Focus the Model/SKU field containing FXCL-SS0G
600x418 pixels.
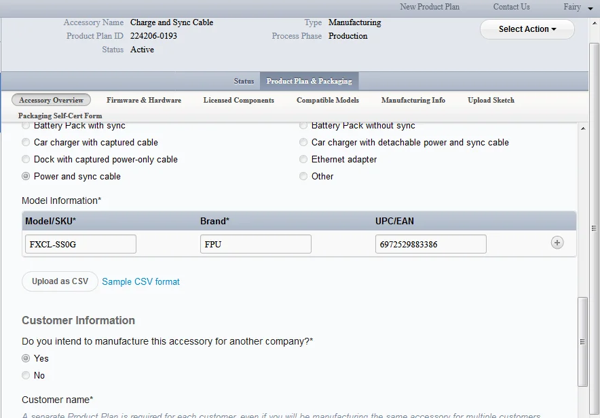coord(81,244)
